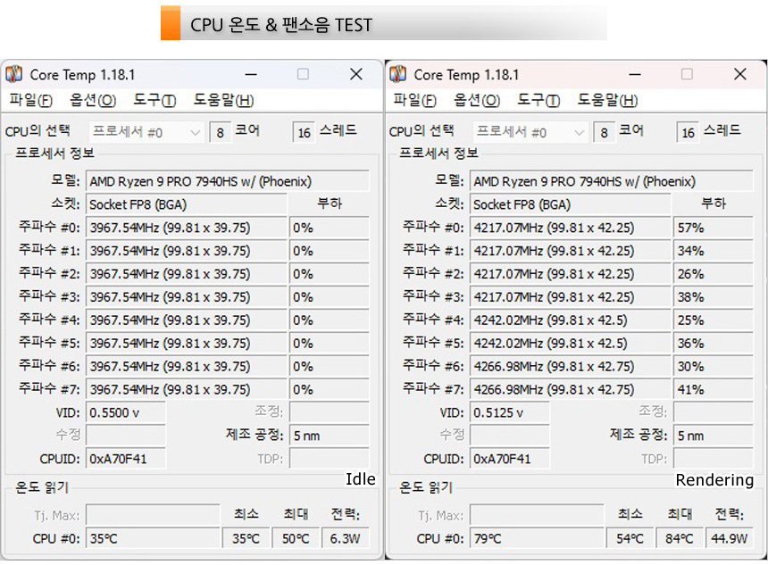Click the 'CPU 온도 & 팬소음 TEST' heading

coord(281,24)
